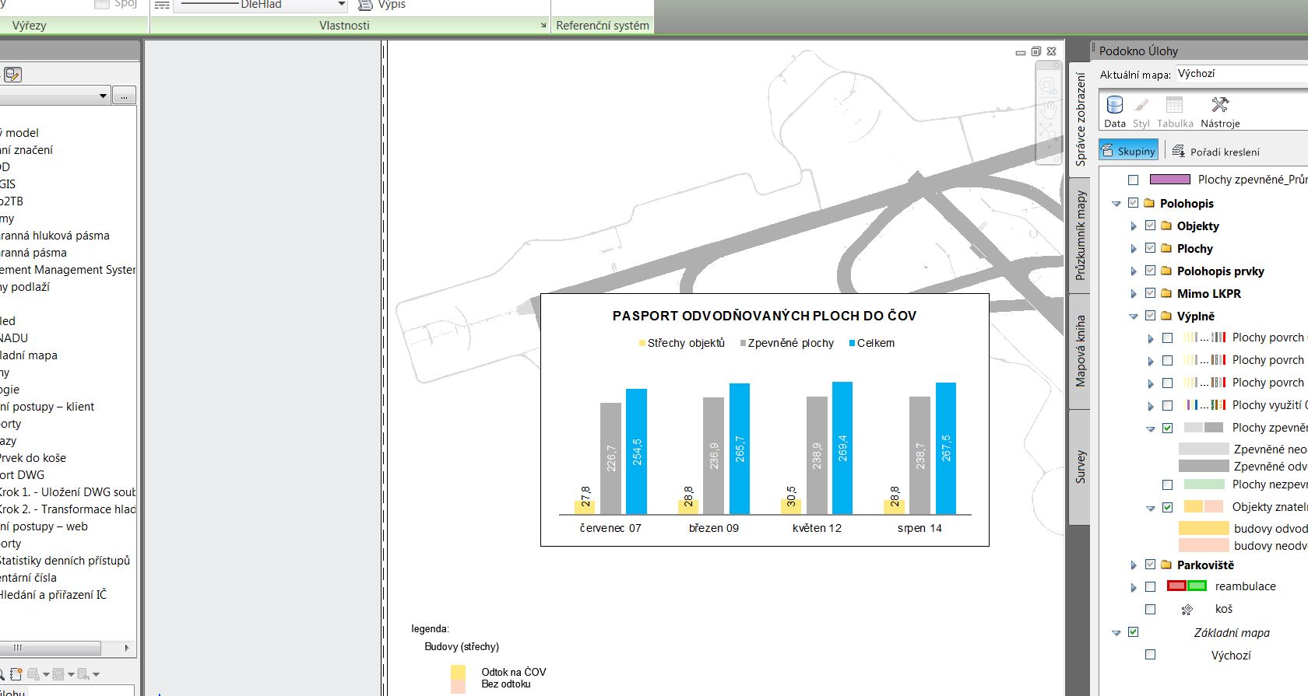Image resolution: width=1308 pixels, height=696 pixels.
Task: Select the Skupiny groups button
Action: pos(1128,152)
